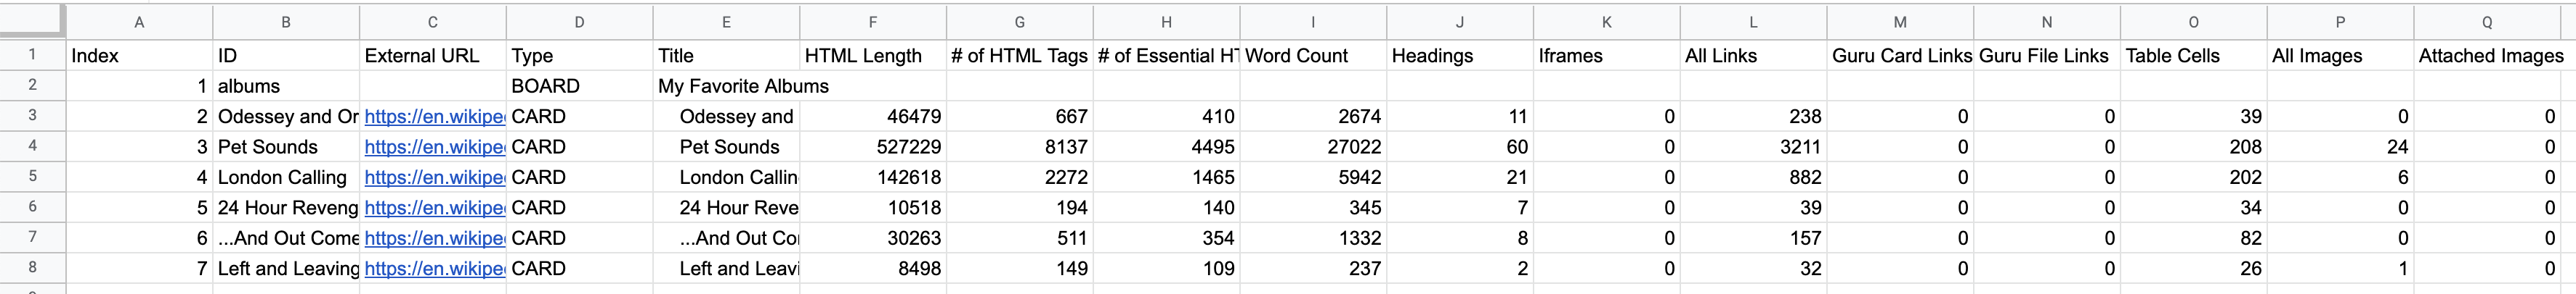Select essential tags value 109
Screen dimensions: 2576x294
click(1166, 268)
